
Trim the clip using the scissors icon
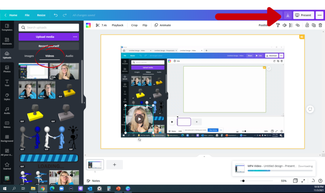click(97, 25)
